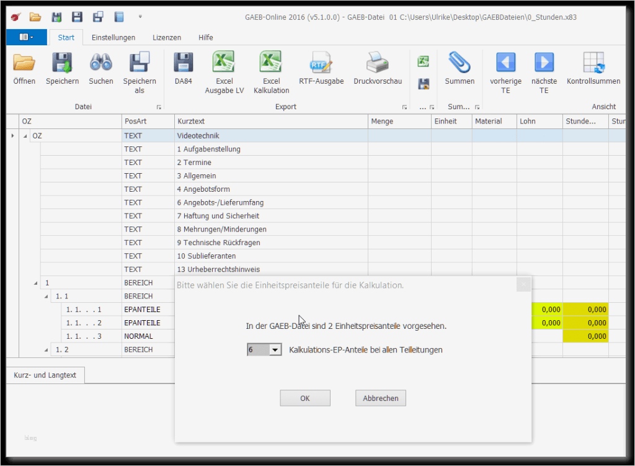Open the Kalkulations-EP-Anteile dropdown in the dialog
This screenshot has width=635, height=466.
276,349
